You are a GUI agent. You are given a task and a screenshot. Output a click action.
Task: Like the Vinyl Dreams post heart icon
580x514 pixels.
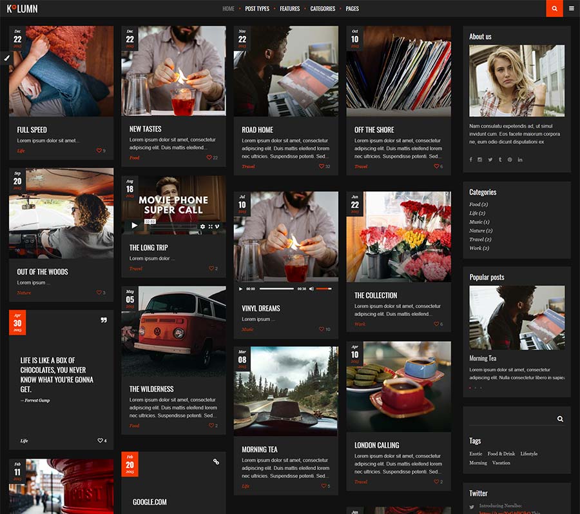point(322,330)
